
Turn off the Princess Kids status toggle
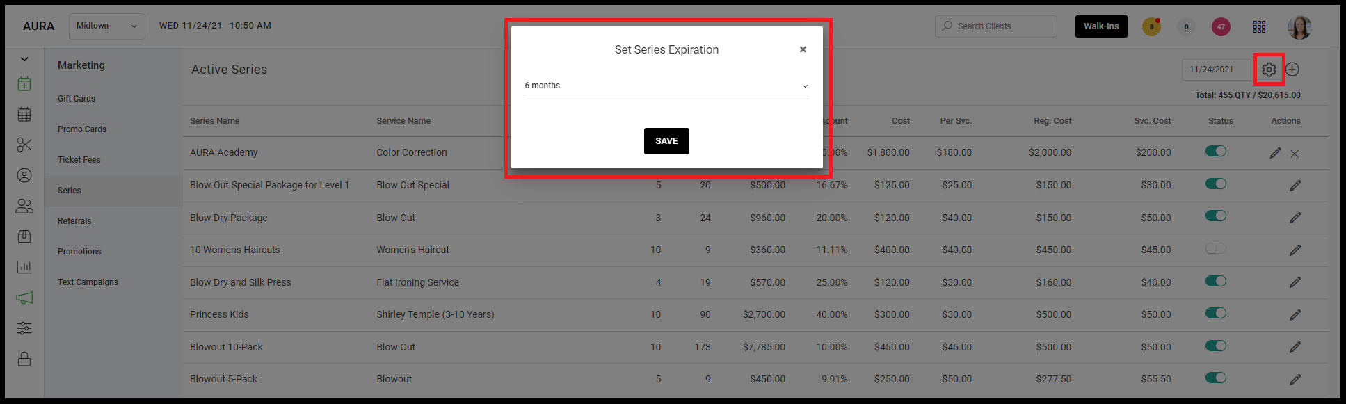pos(1215,313)
